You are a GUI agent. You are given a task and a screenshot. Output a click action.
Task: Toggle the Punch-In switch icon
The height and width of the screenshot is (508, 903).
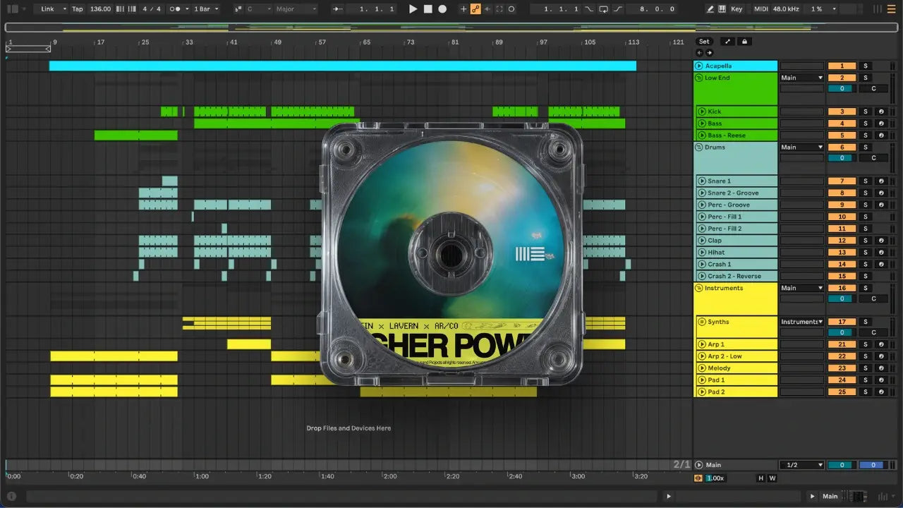(590, 9)
